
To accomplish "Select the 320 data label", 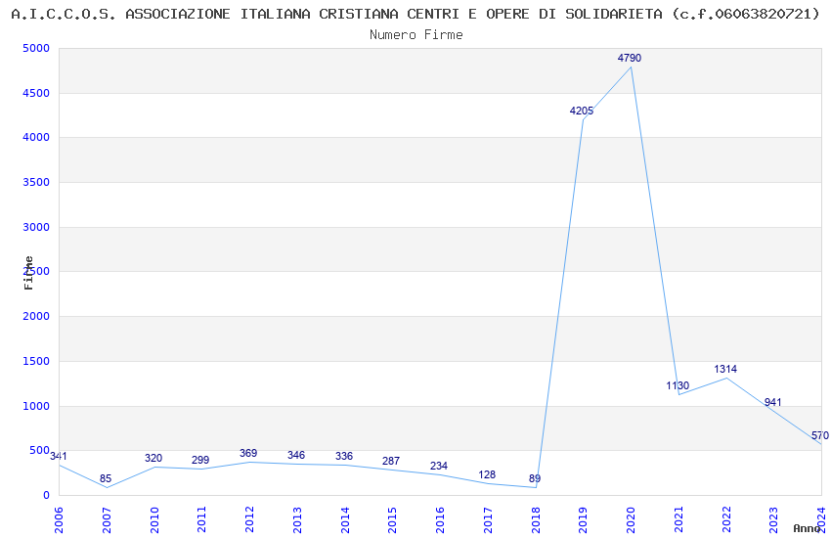I will pos(153,458).
